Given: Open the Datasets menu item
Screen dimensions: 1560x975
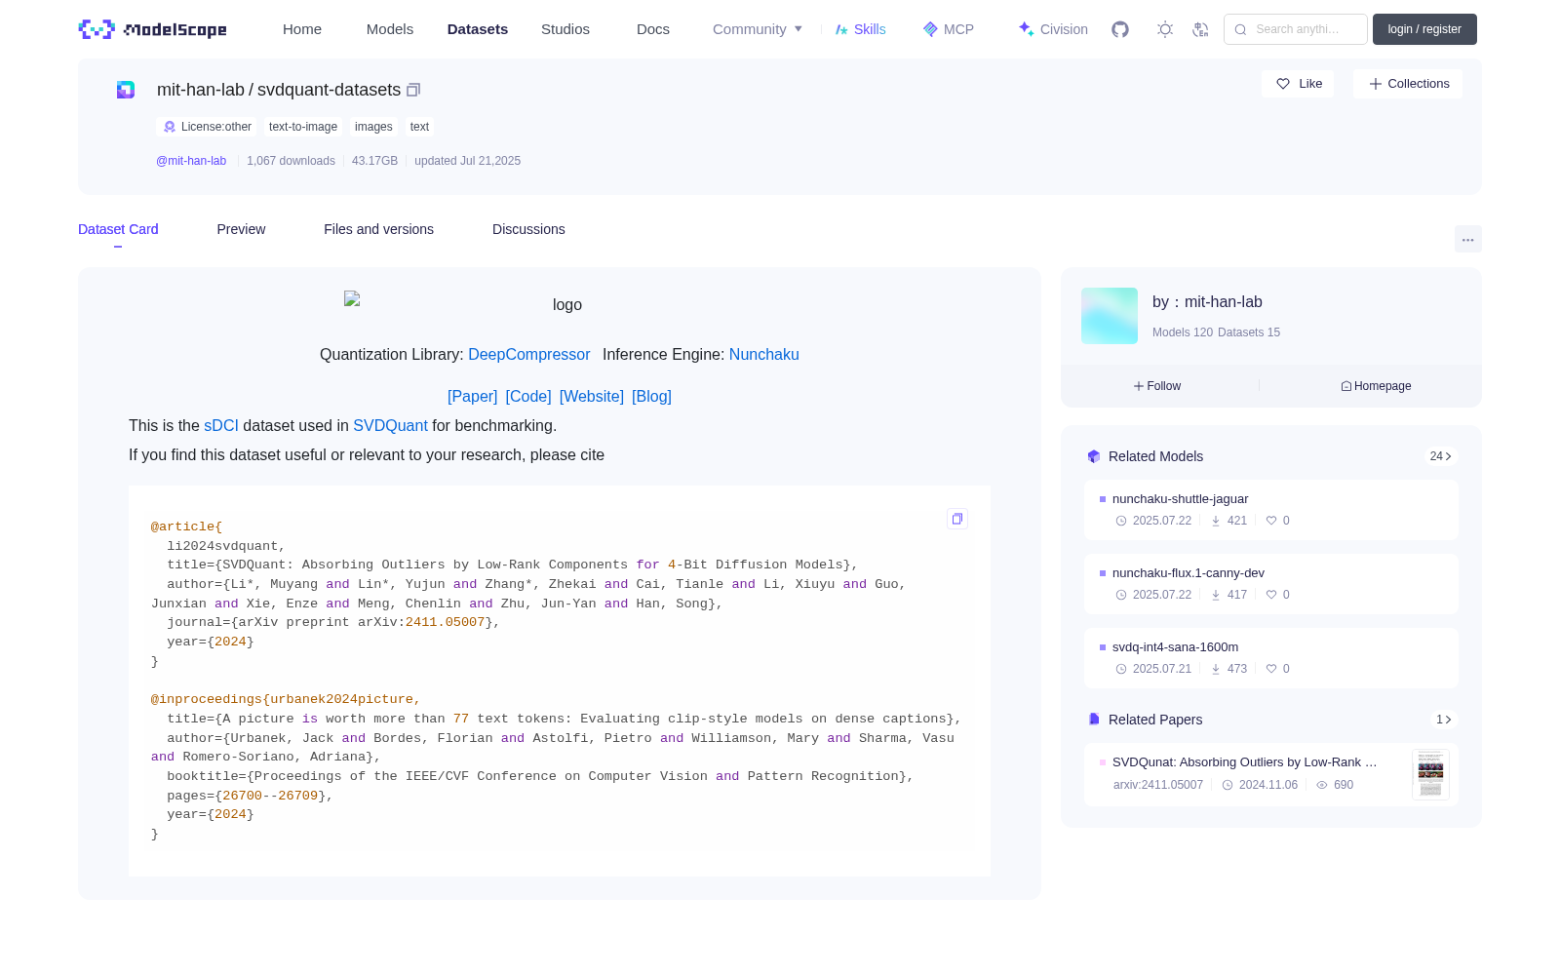Looking at the screenshot, I should pos(478,29).
